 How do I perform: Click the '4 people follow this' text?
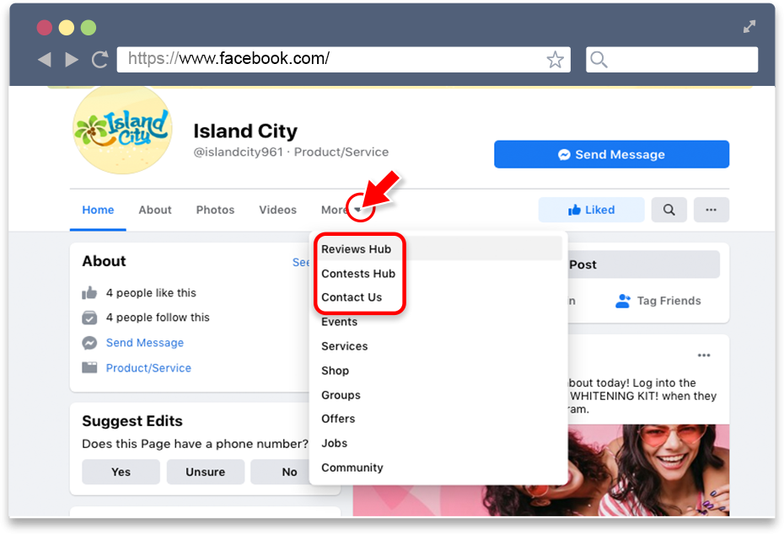click(158, 318)
